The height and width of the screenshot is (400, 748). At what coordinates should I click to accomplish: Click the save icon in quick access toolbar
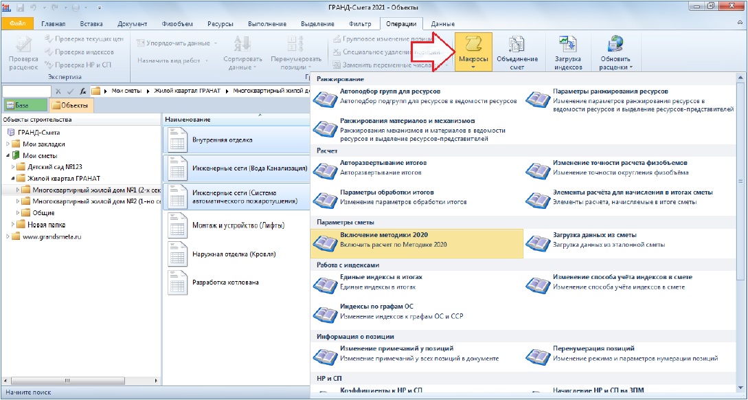pos(20,7)
